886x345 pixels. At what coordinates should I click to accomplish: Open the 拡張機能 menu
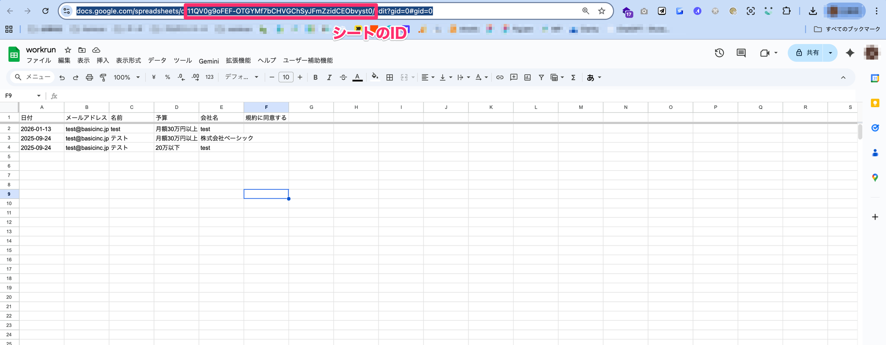pos(238,61)
